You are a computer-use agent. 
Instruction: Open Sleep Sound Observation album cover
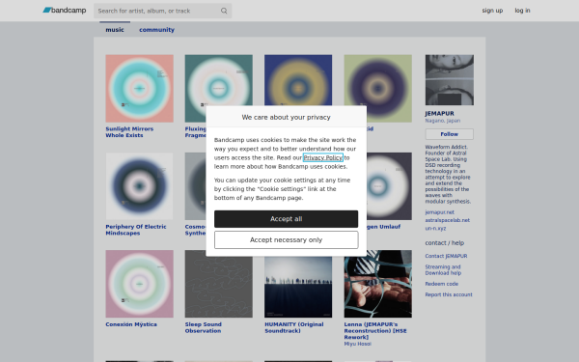click(219, 287)
